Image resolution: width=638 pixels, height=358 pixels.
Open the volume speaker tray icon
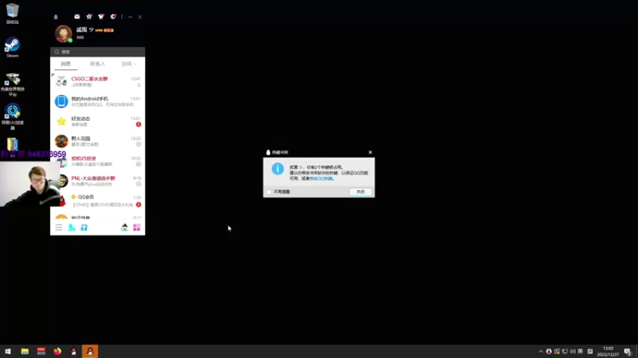click(573, 352)
